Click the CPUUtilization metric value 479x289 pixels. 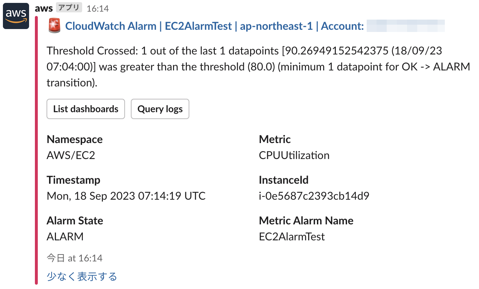coord(294,155)
